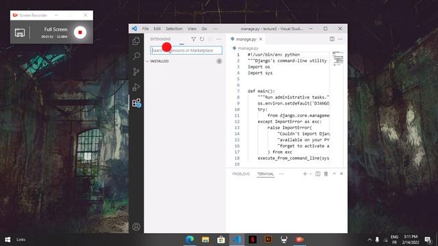Open the new terminal launch profile dropdown
This screenshot has width=438, height=246.
[310, 174]
